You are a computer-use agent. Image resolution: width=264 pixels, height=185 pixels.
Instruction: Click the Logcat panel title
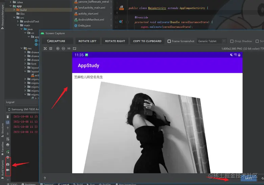10,102
